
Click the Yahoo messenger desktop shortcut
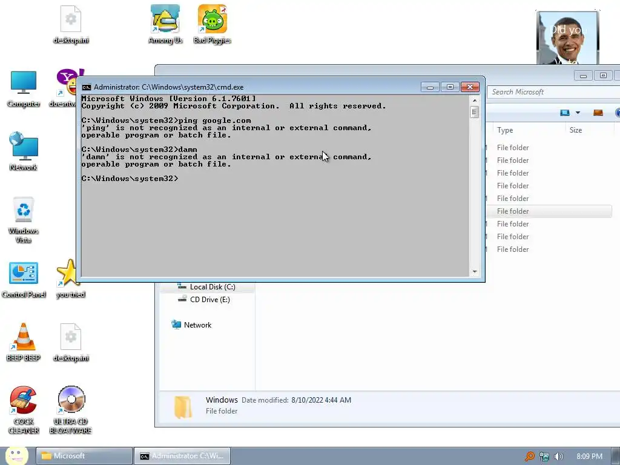tap(68, 88)
